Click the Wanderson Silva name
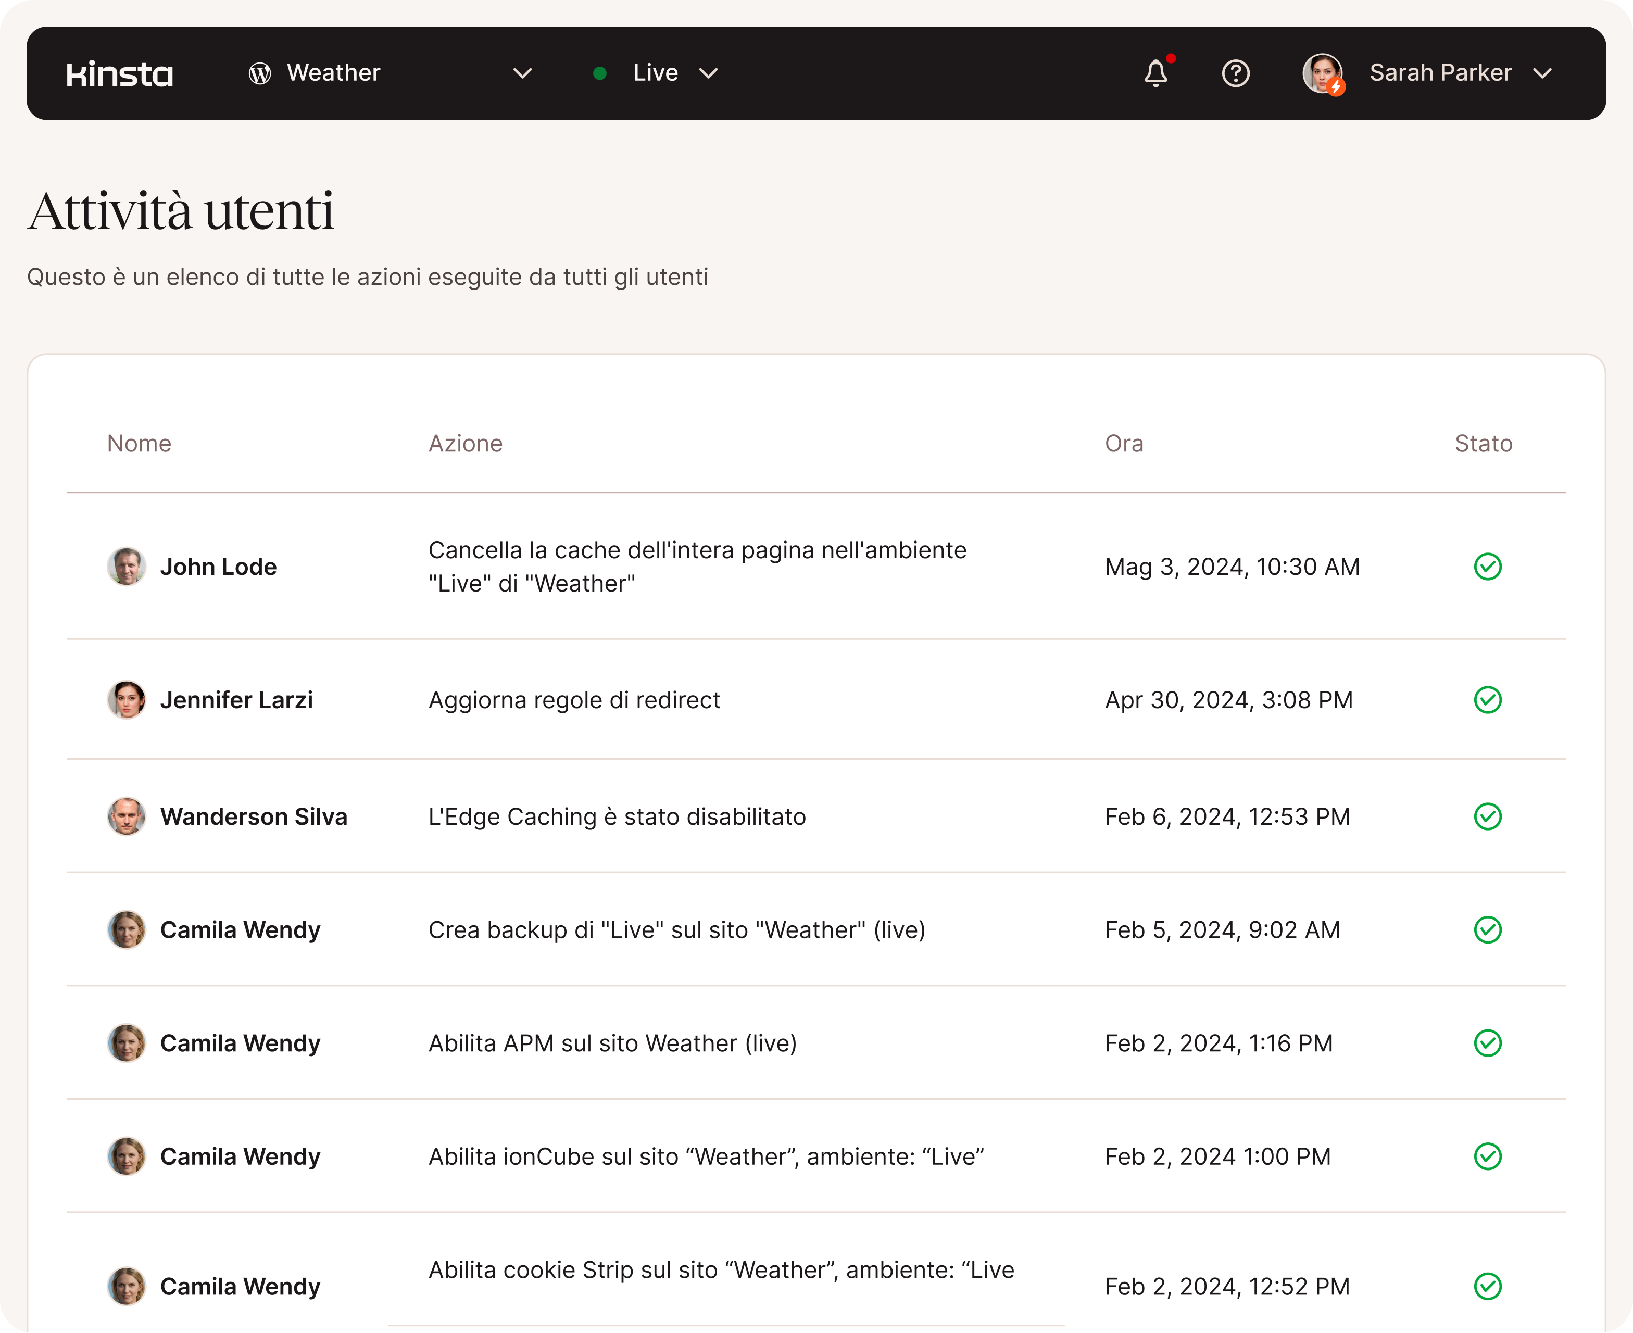Screen dimensions: 1633x1333 254,816
